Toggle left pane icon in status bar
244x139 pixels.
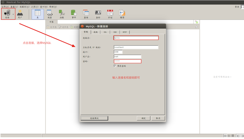[238, 136]
